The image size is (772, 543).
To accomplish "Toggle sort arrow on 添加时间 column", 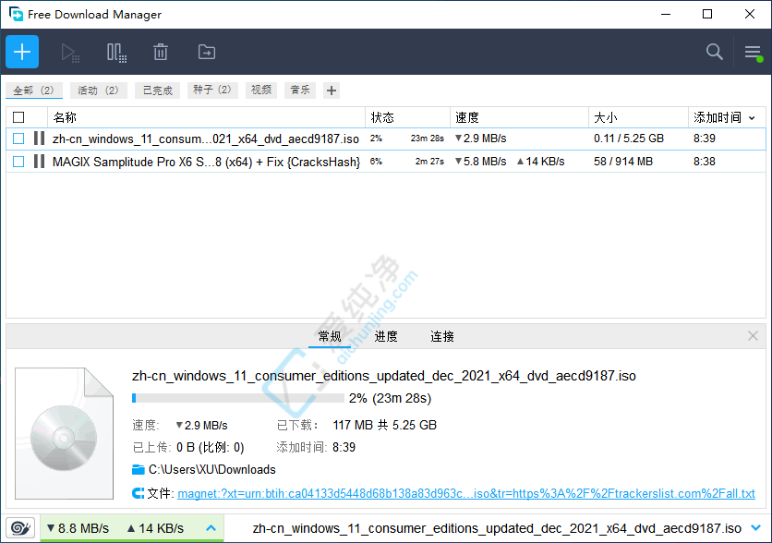I will [x=752, y=117].
